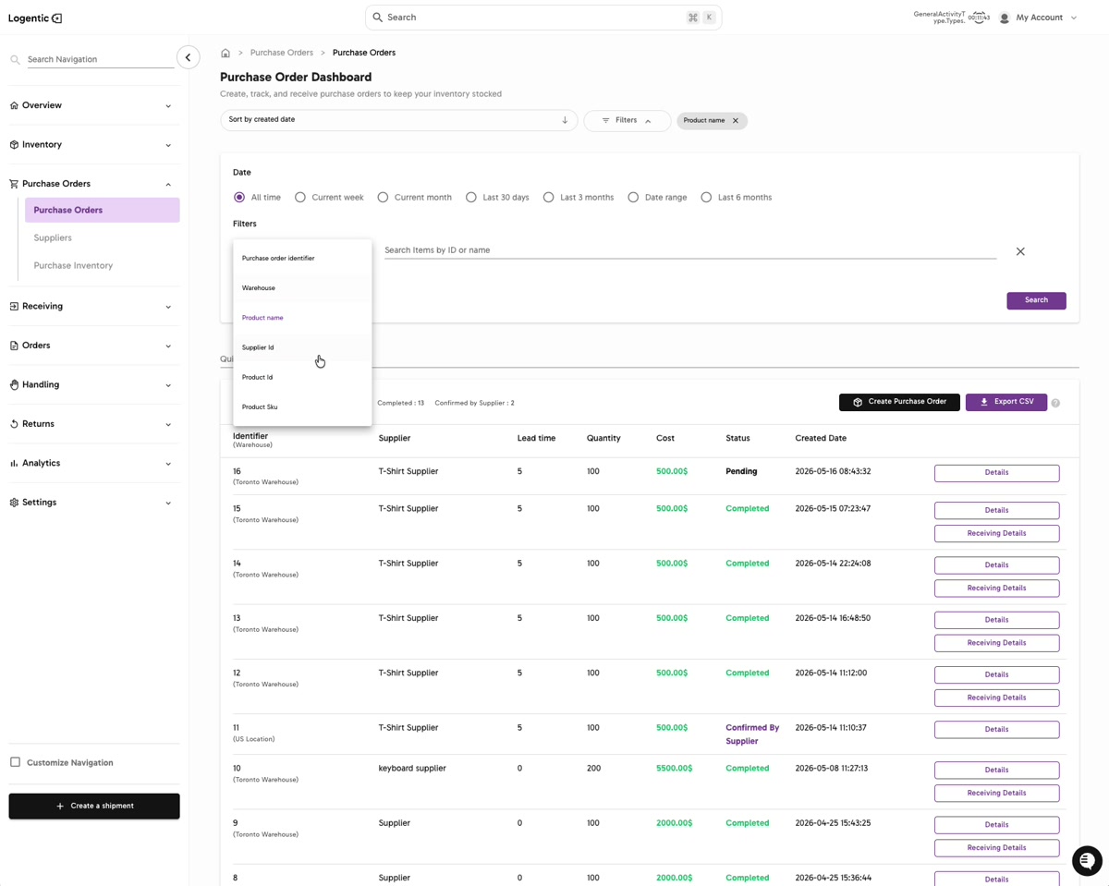Click the home breadcrumb icon
Image resolution: width=1109 pixels, height=886 pixels.
(225, 53)
